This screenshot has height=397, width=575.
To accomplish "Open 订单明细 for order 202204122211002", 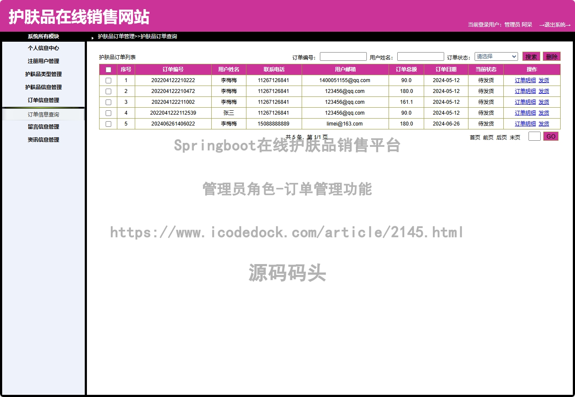I will click(525, 102).
